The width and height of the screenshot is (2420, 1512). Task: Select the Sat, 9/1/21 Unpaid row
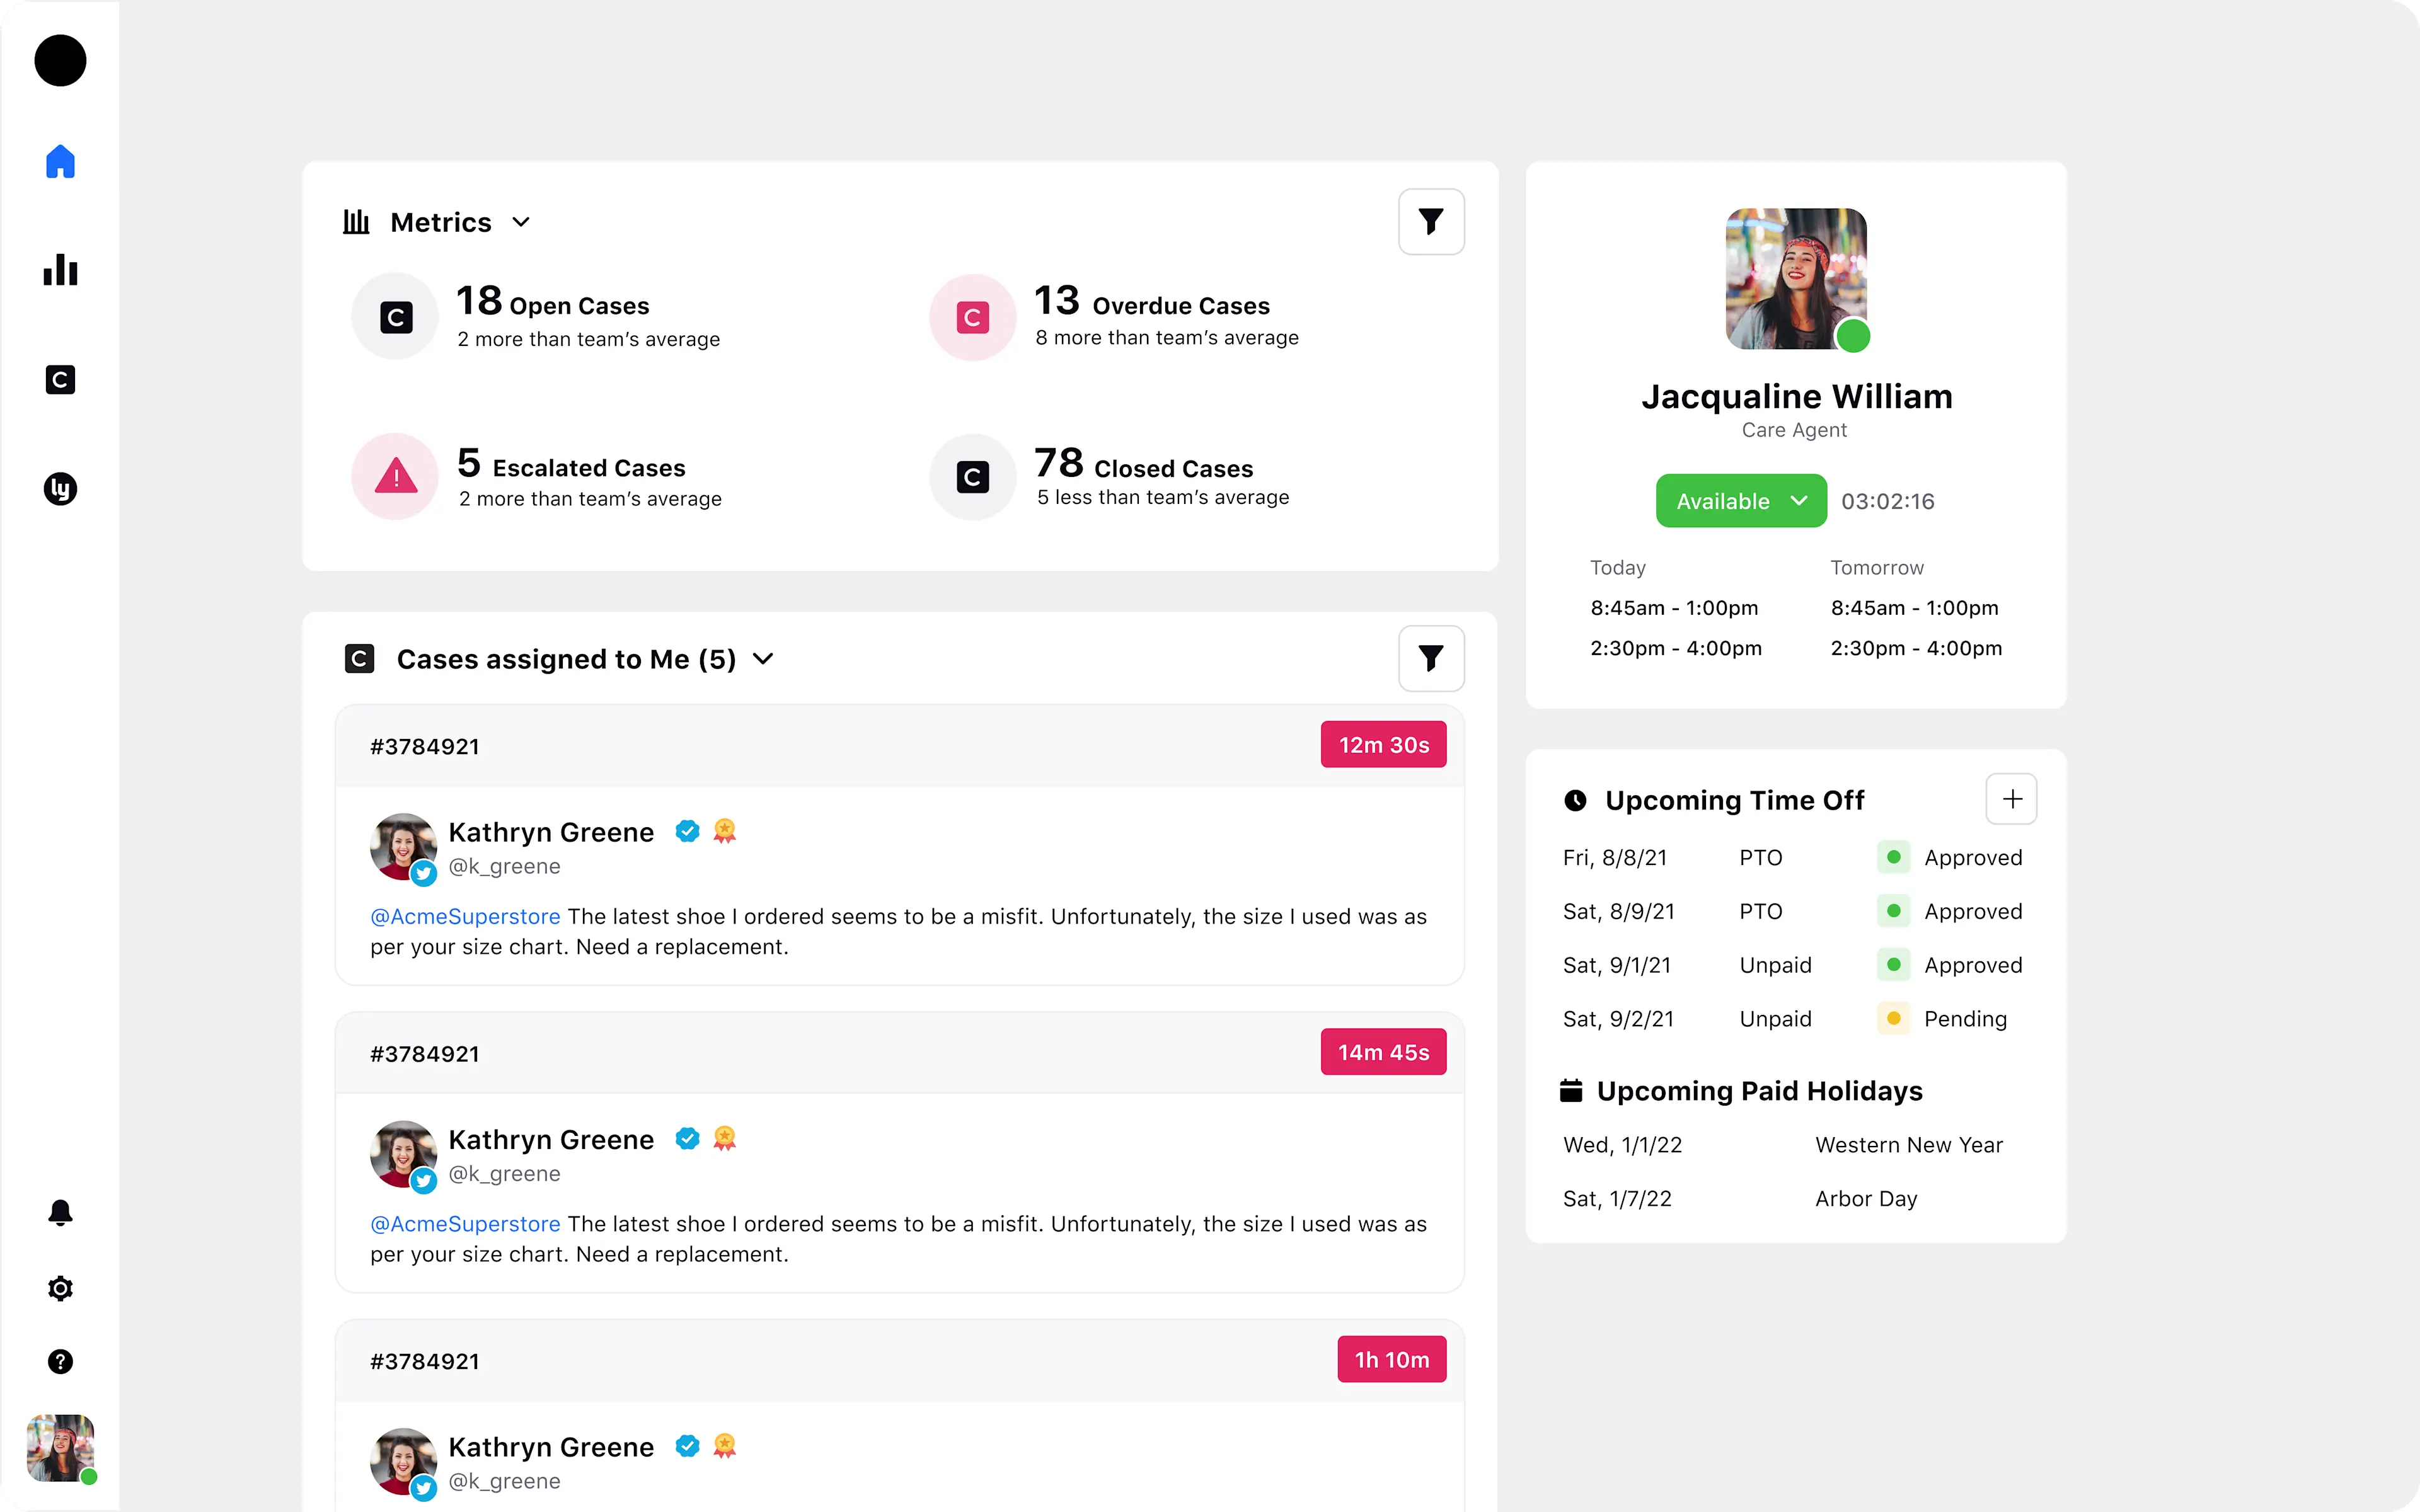pos(1793,965)
